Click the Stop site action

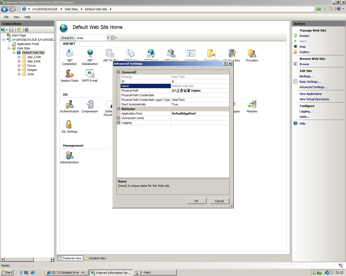click(302, 47)
